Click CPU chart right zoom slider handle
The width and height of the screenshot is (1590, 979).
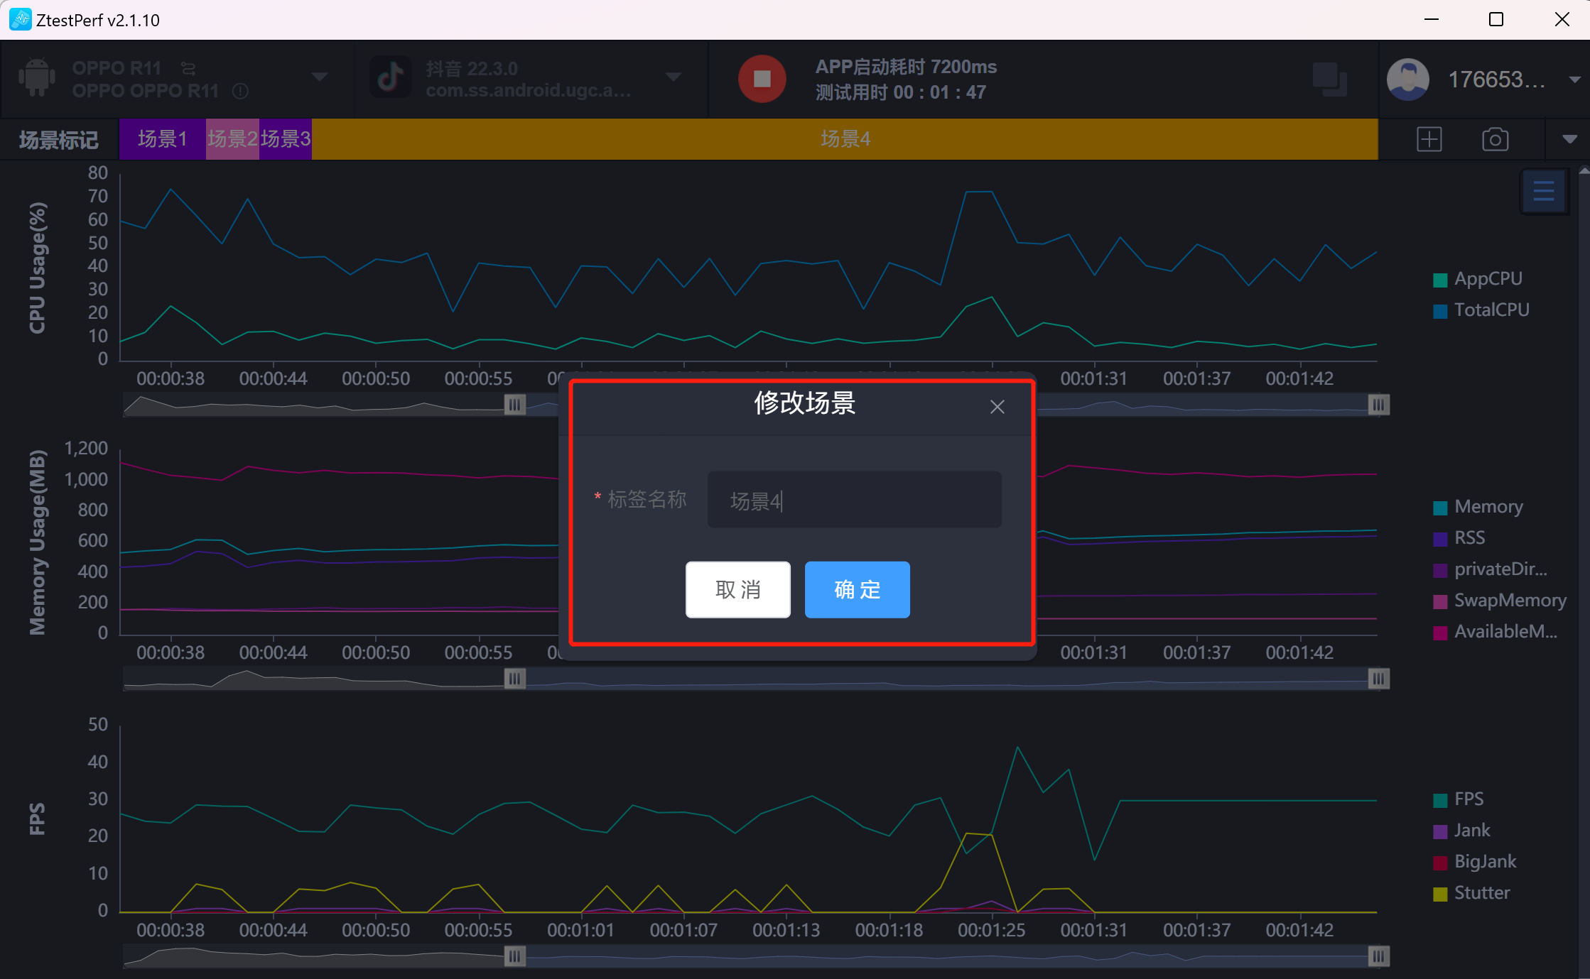click(1378, 405)
